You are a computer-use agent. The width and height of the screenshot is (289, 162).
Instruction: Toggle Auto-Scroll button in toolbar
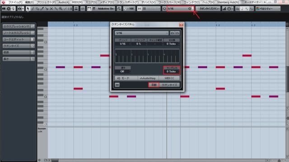(x=19, y=9)
